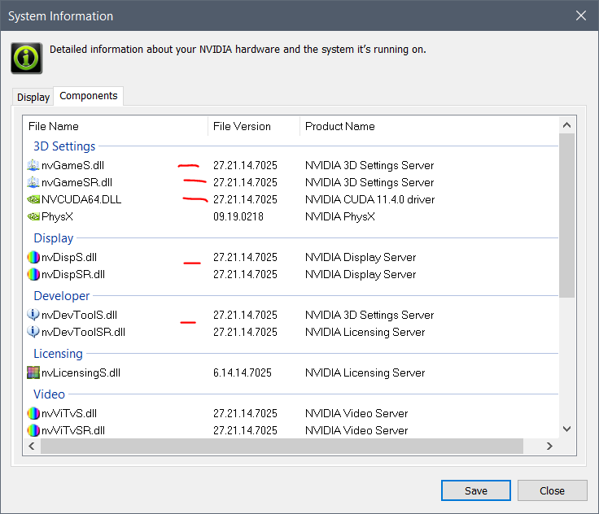Select the Video group header

50,394
